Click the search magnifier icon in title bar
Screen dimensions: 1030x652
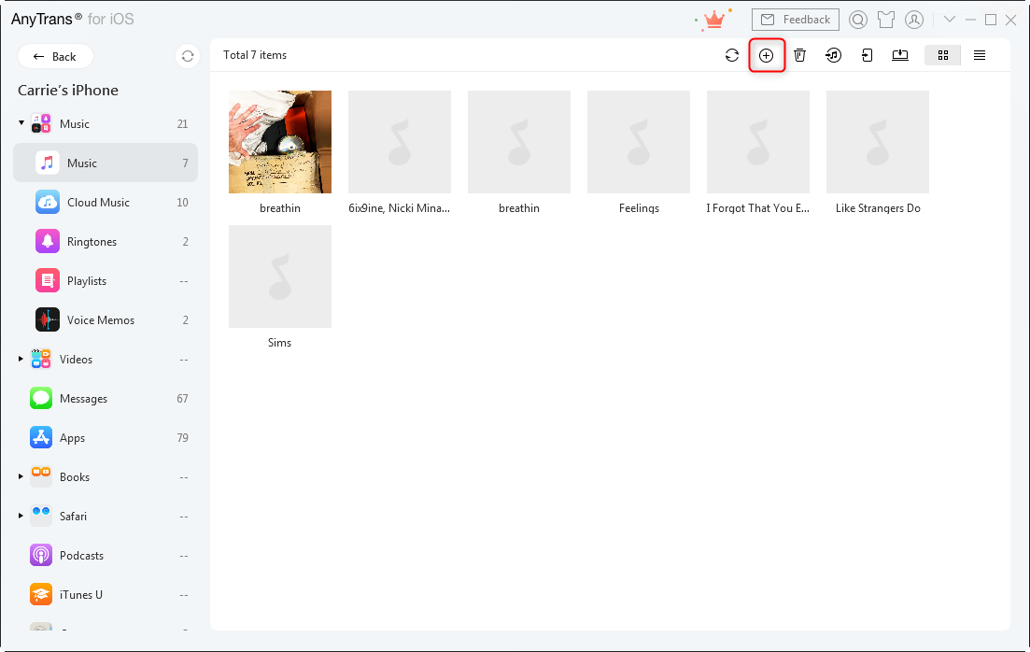pos(858,20)
